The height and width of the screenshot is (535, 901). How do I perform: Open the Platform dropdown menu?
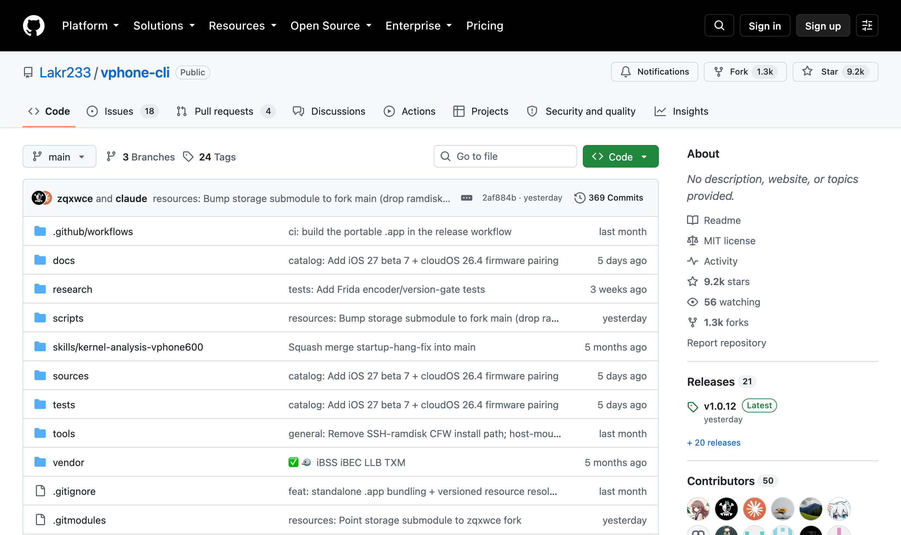(x=90, y=26)
